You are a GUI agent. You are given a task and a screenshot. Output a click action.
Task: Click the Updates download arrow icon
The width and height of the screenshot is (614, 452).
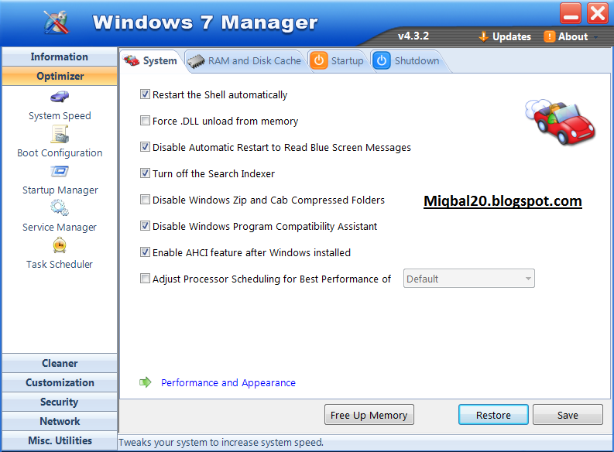484,36
